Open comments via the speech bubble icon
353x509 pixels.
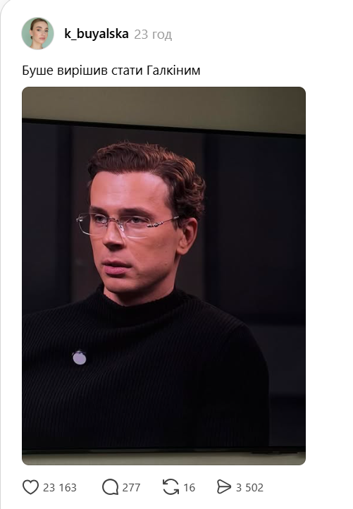(110, 487)
